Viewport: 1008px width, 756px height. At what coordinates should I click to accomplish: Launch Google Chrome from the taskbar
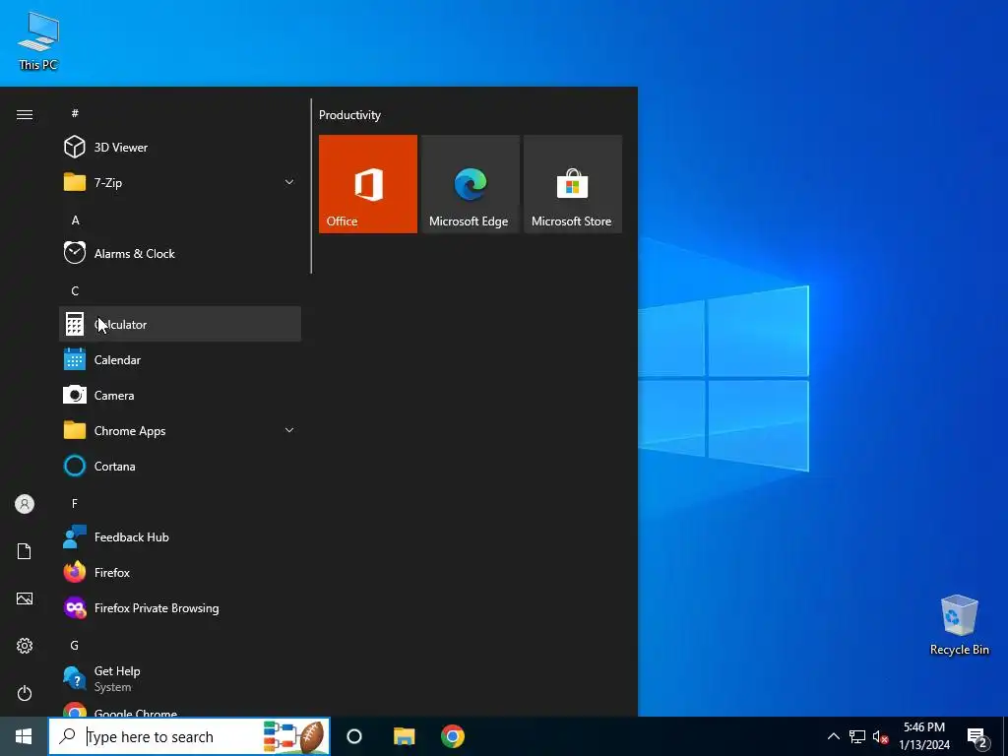(x=453, y=736)
